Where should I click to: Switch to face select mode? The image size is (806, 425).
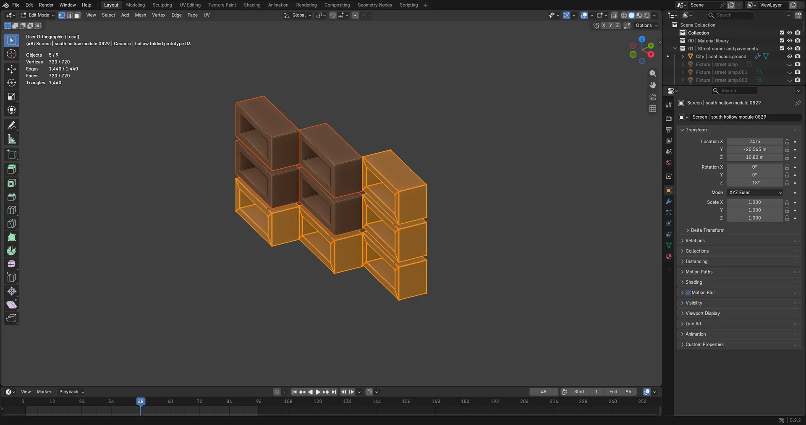77,15
